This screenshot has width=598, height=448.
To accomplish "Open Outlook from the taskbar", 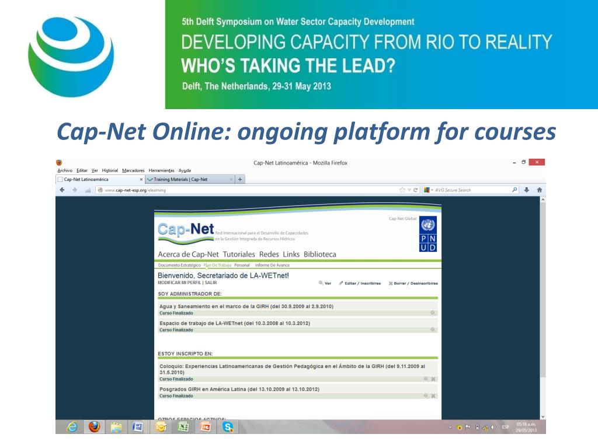I will (x=161, y=427).
